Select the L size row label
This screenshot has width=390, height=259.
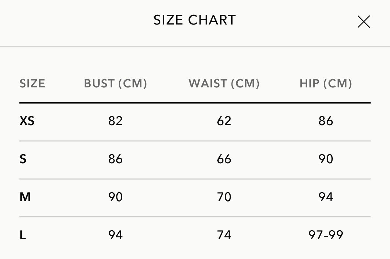[x=23, y=235]
